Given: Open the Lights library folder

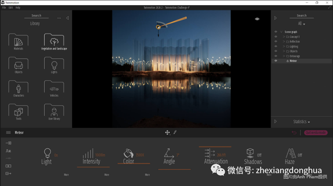Looking at the screenshot, I should [x=54, y=65].
